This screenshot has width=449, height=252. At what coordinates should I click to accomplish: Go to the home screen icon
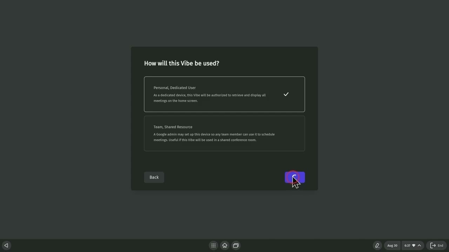[224, 245]
